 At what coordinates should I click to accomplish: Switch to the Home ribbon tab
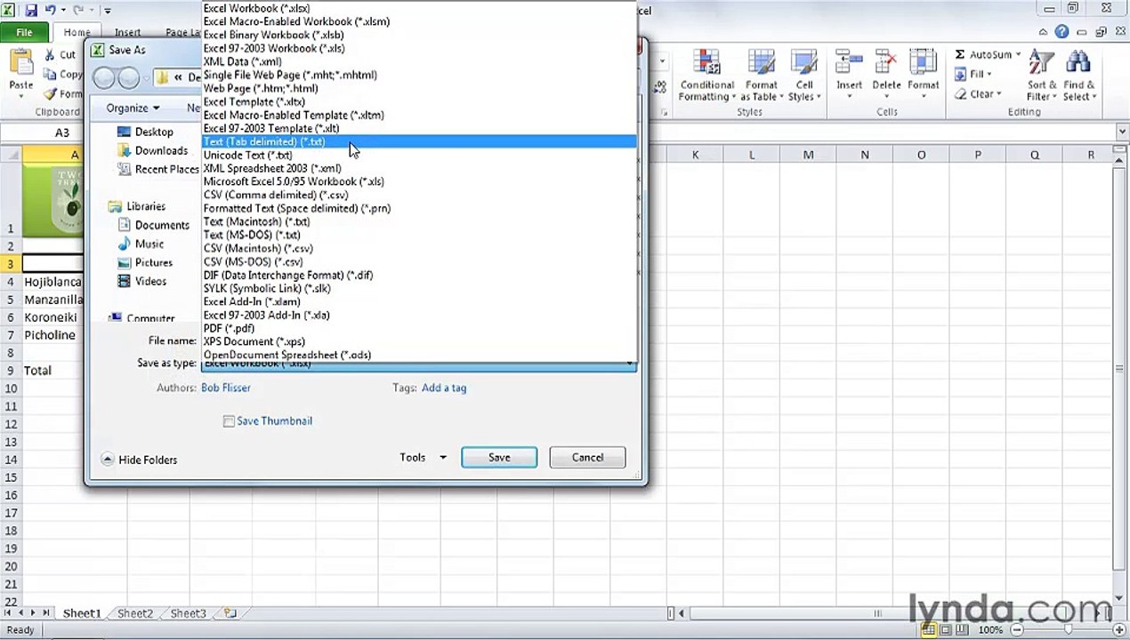pos(77,32)
